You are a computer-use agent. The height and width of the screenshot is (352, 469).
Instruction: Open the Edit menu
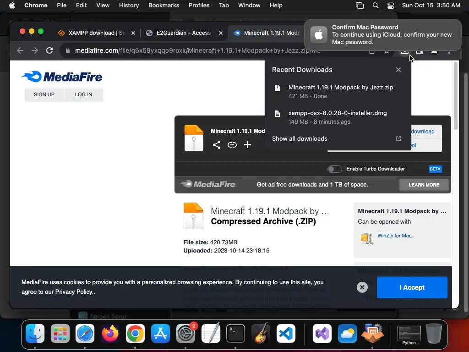click(81, 5)
